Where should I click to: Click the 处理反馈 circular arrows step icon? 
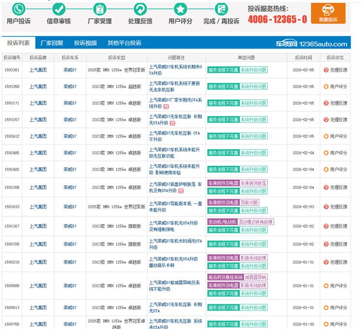(140, 9)
